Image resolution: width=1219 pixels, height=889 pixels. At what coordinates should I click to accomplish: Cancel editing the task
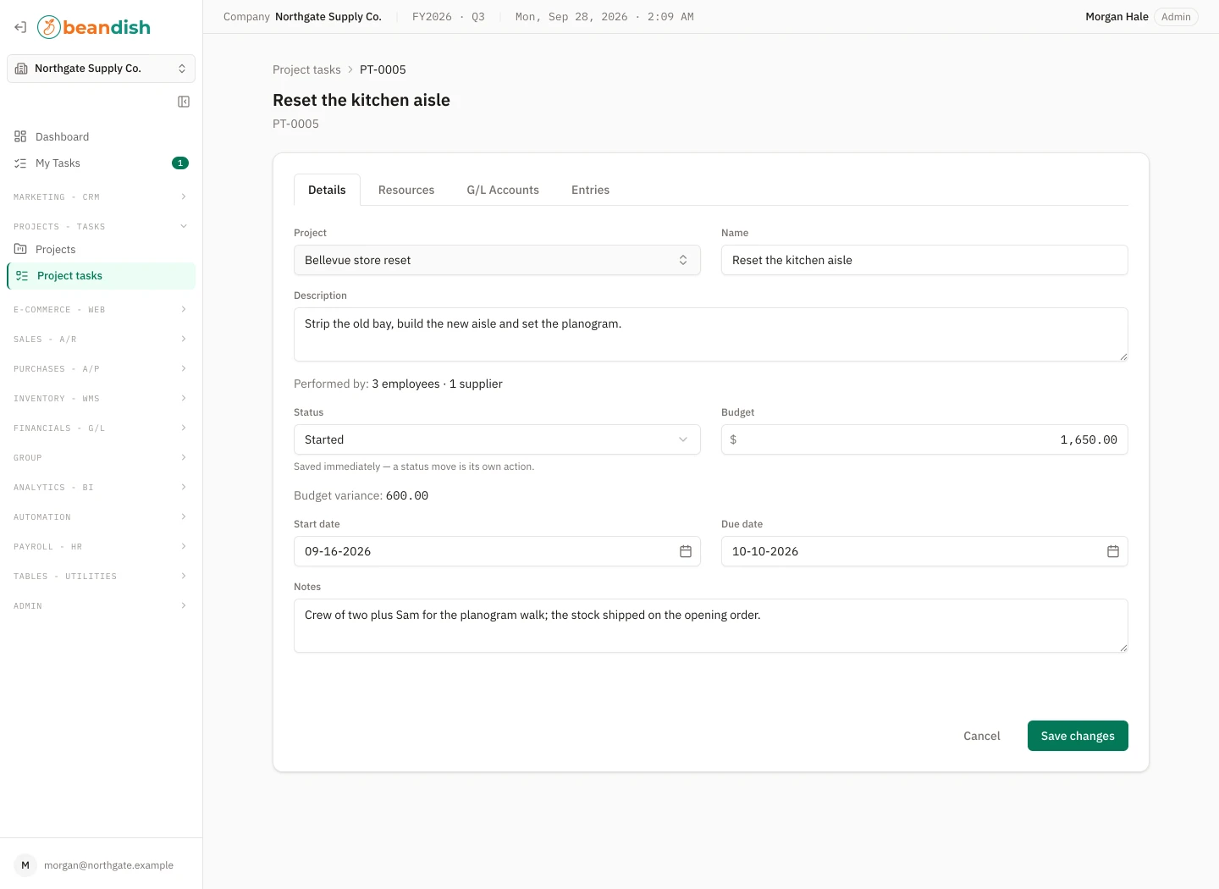[x=982, y=736]
